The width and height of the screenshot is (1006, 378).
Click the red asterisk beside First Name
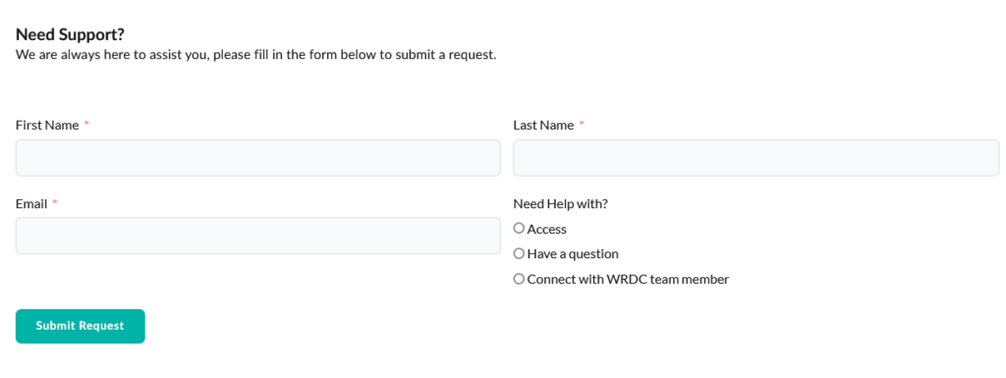(x=86, y=123)
